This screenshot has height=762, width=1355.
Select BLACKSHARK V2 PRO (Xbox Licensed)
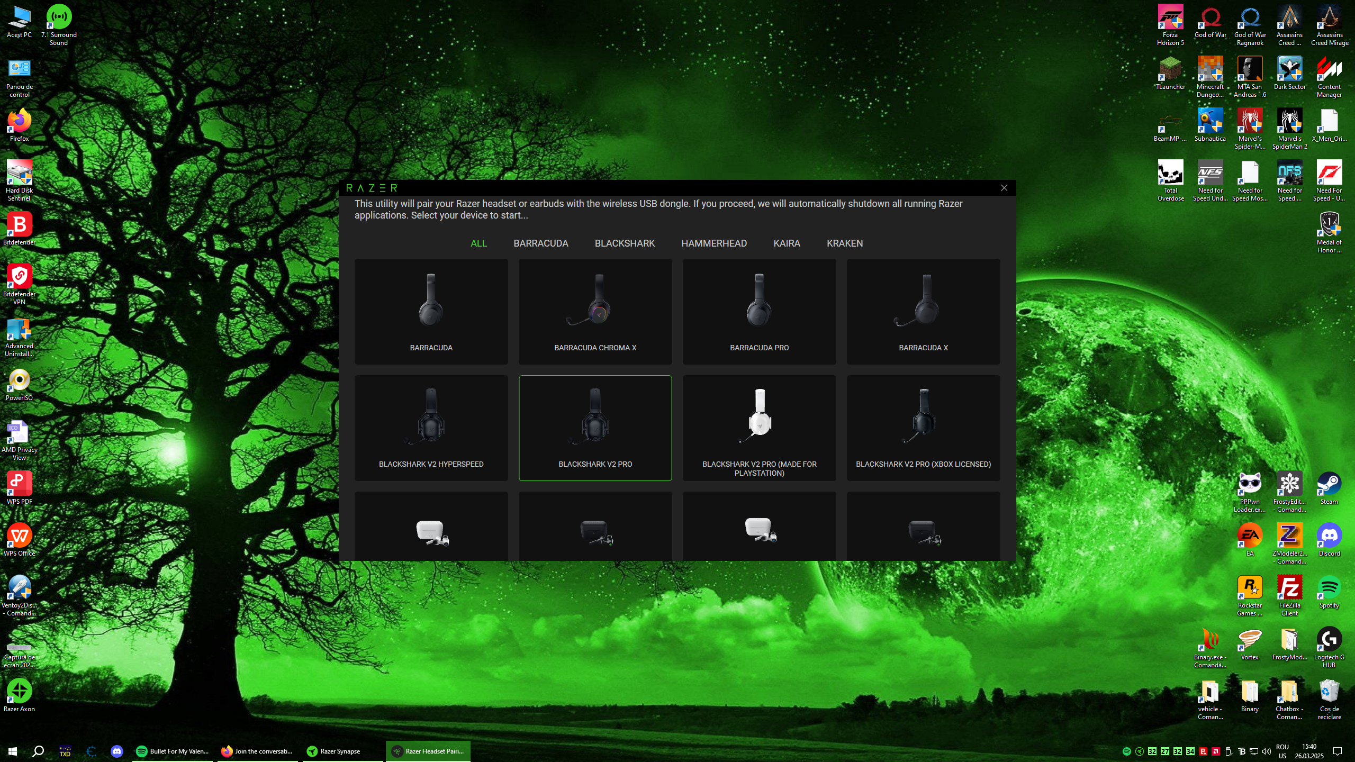point(923,428)
